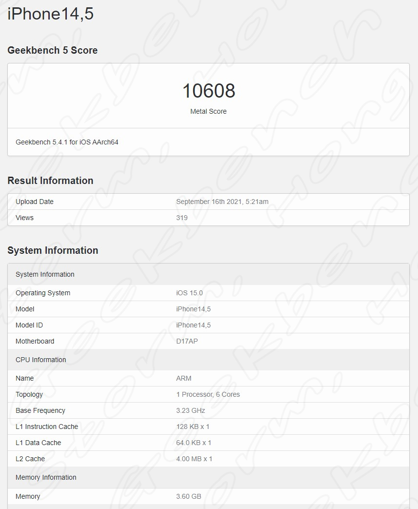Click the 3.23 GHz value

[x=191, y=410]
